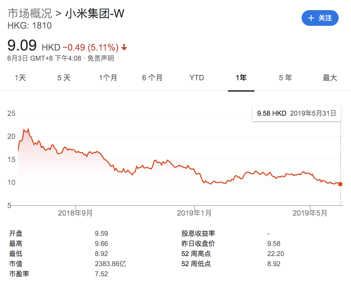Screen dimensions: 351x283
Task: Click the 9.09 current price
Action: [22, 45]
